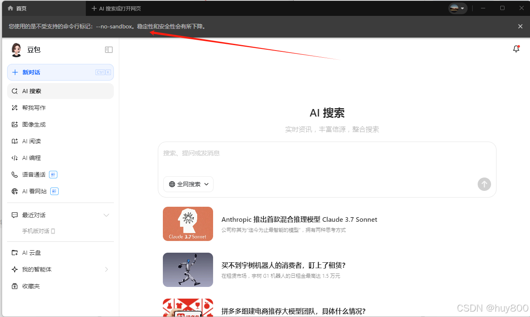Open AI 看网站 in the sidebar
530x317 pixels.
tap(60, 191)
